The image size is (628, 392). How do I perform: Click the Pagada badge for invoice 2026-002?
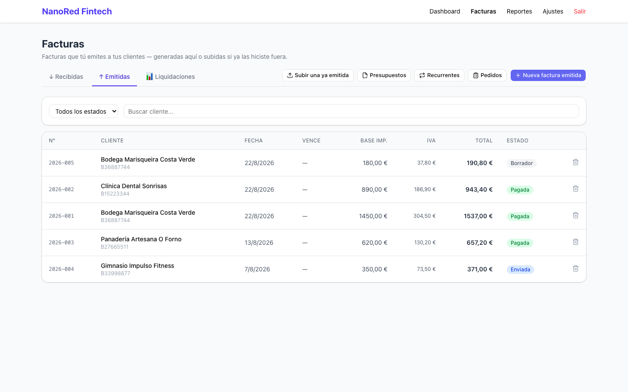click(520, 190)
